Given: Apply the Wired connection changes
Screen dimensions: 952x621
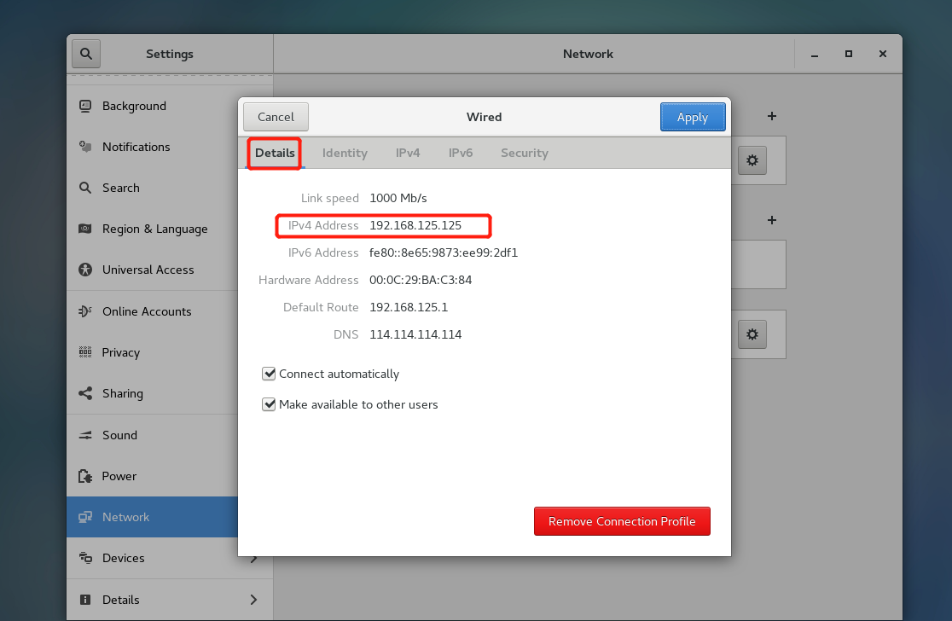Looking at the screenshot, I should click(x=693, y=117).
